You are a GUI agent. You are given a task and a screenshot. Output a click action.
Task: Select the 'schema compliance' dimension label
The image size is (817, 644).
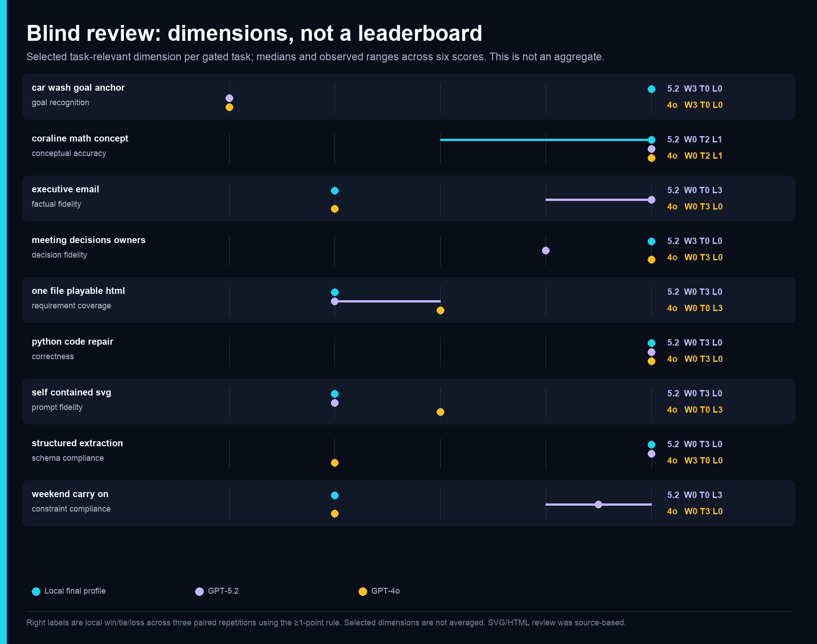(68, 458)
